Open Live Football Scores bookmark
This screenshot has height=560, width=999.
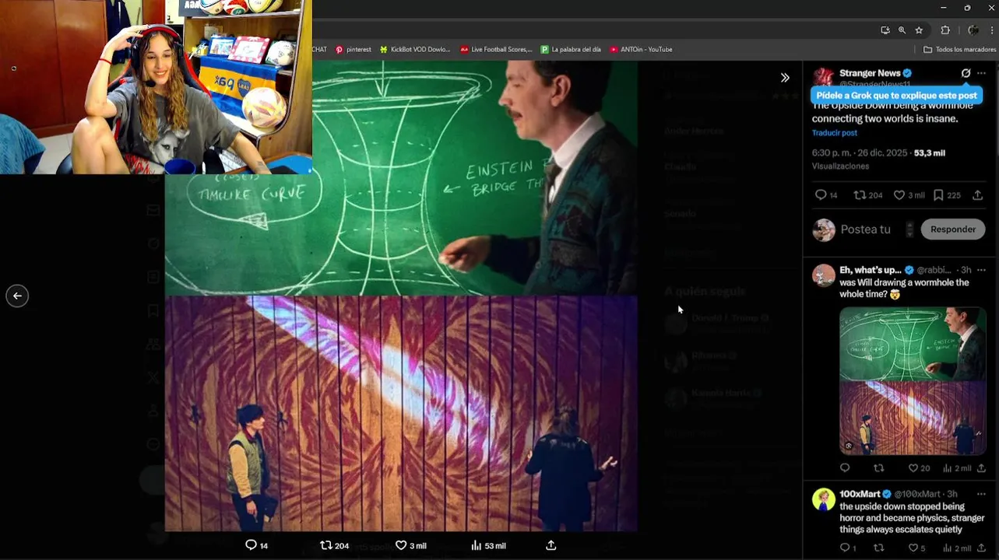point(496,49)
